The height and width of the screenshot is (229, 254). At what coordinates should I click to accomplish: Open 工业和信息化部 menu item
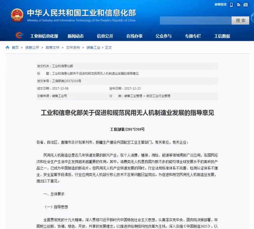(44, 36)
